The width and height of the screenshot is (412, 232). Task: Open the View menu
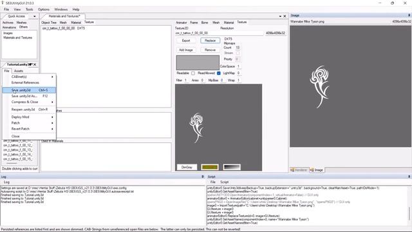[17, 10]
